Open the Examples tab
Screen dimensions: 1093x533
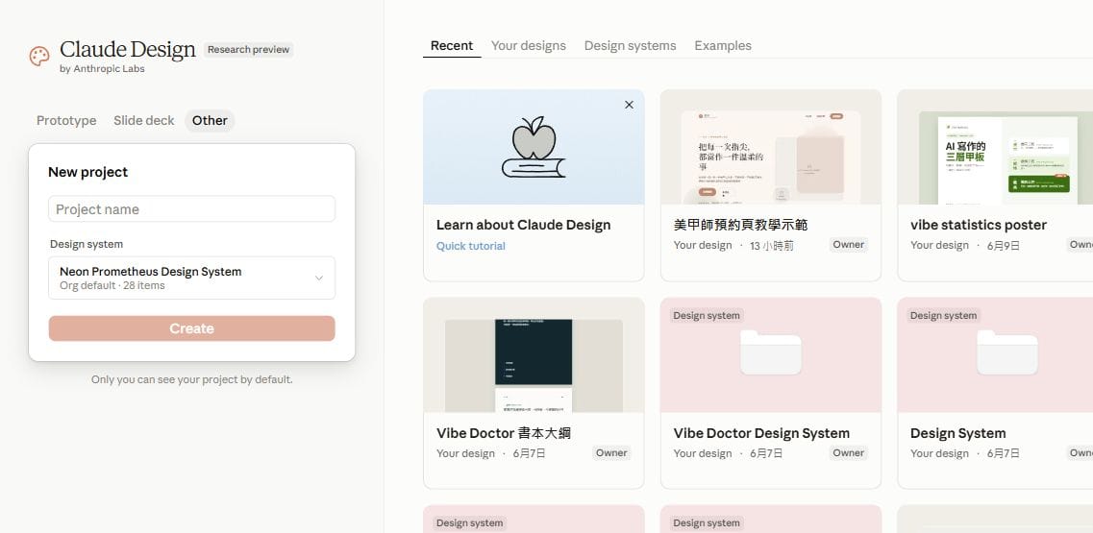click(723, 45)
